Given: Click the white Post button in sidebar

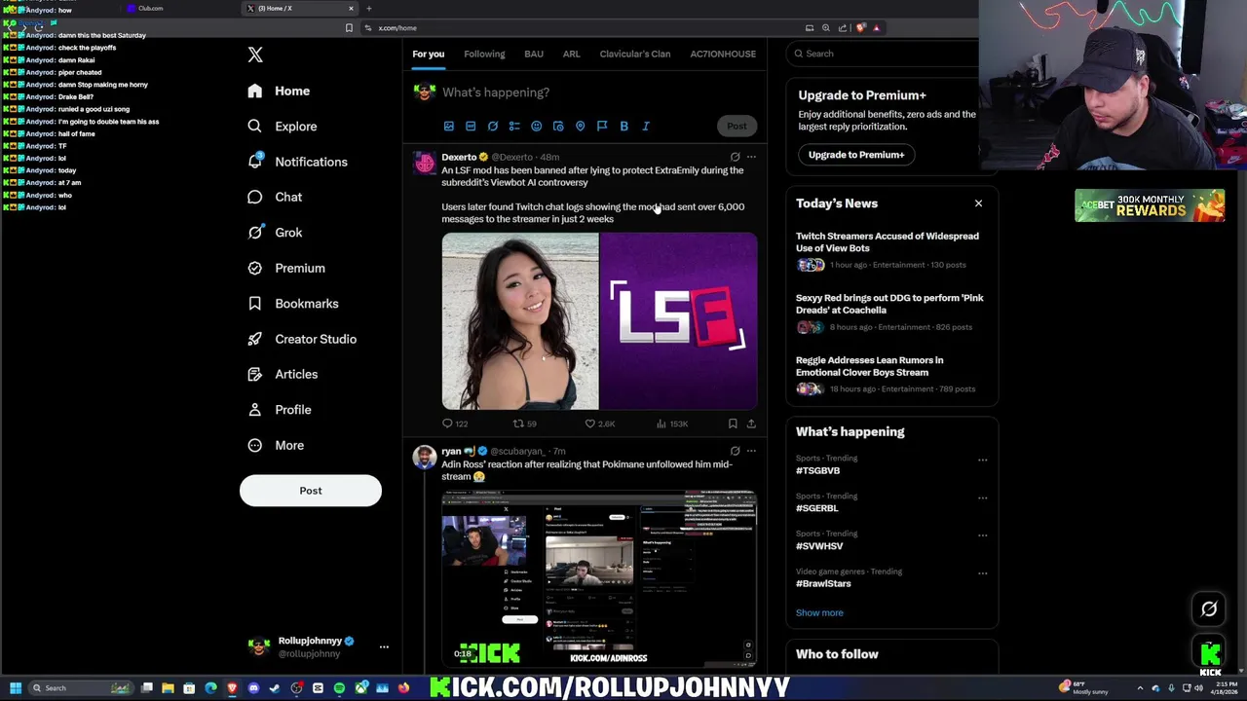Looking at the screenshot, I should tap(311, 491).
